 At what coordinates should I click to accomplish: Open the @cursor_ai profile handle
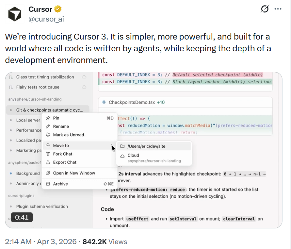point(46,19)
